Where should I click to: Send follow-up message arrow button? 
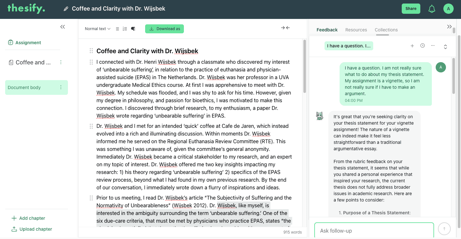pyautogui.click(x=444, y=229)
